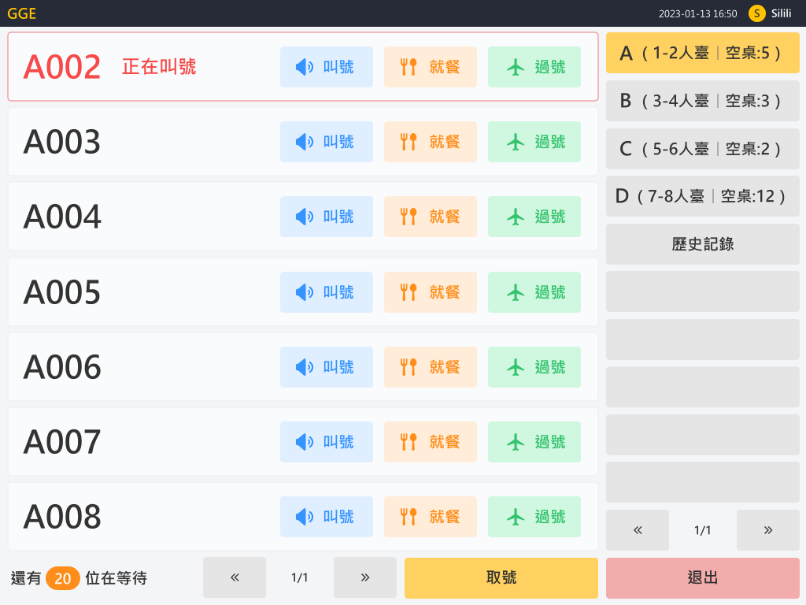Click the GGE logo in the top bar
This screenshot has width=806, height=605.
click(21, 13)
